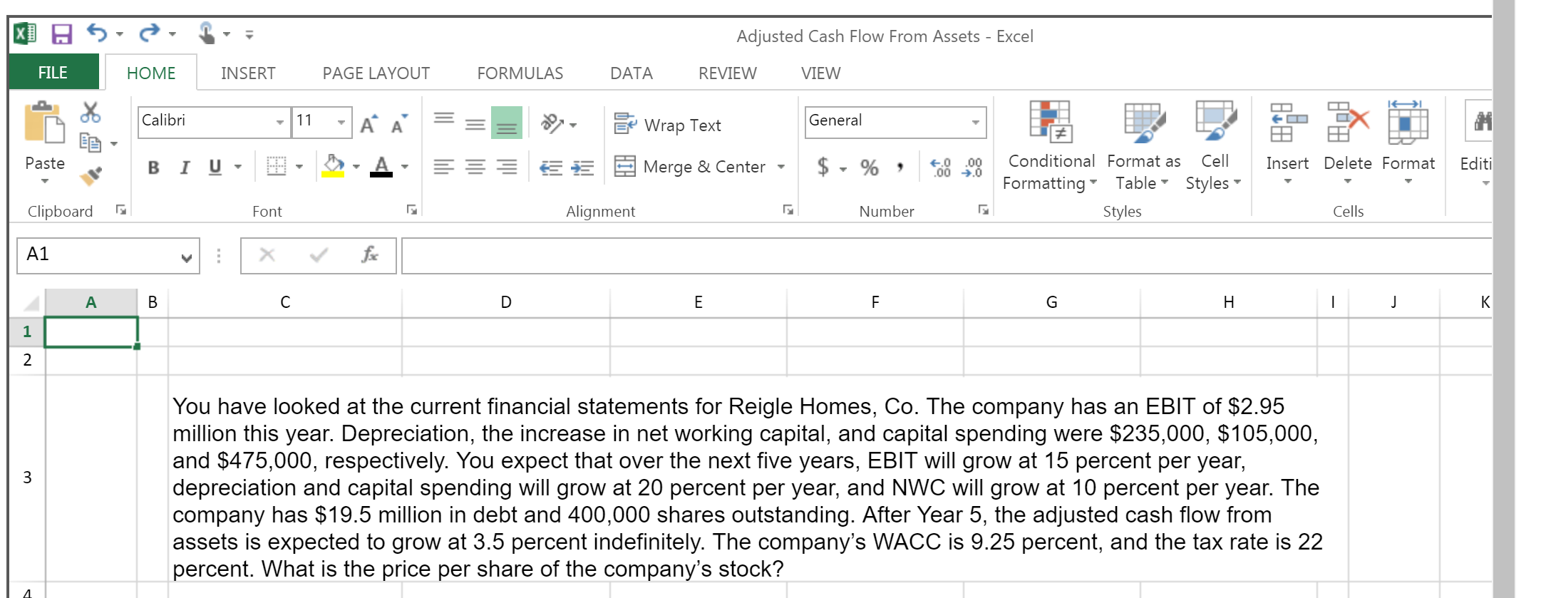Apply bold formatting
This screenshot has width=1541, height=598.
click(153, 167)
